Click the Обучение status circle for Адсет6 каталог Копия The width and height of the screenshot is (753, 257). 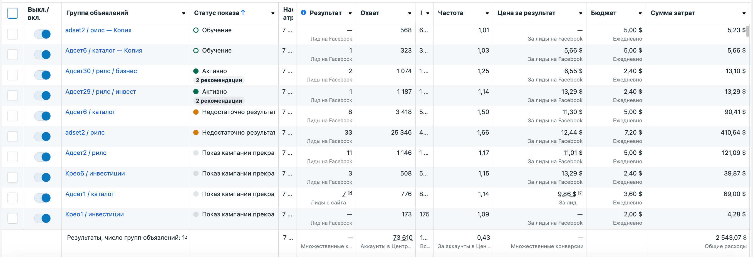196,51
